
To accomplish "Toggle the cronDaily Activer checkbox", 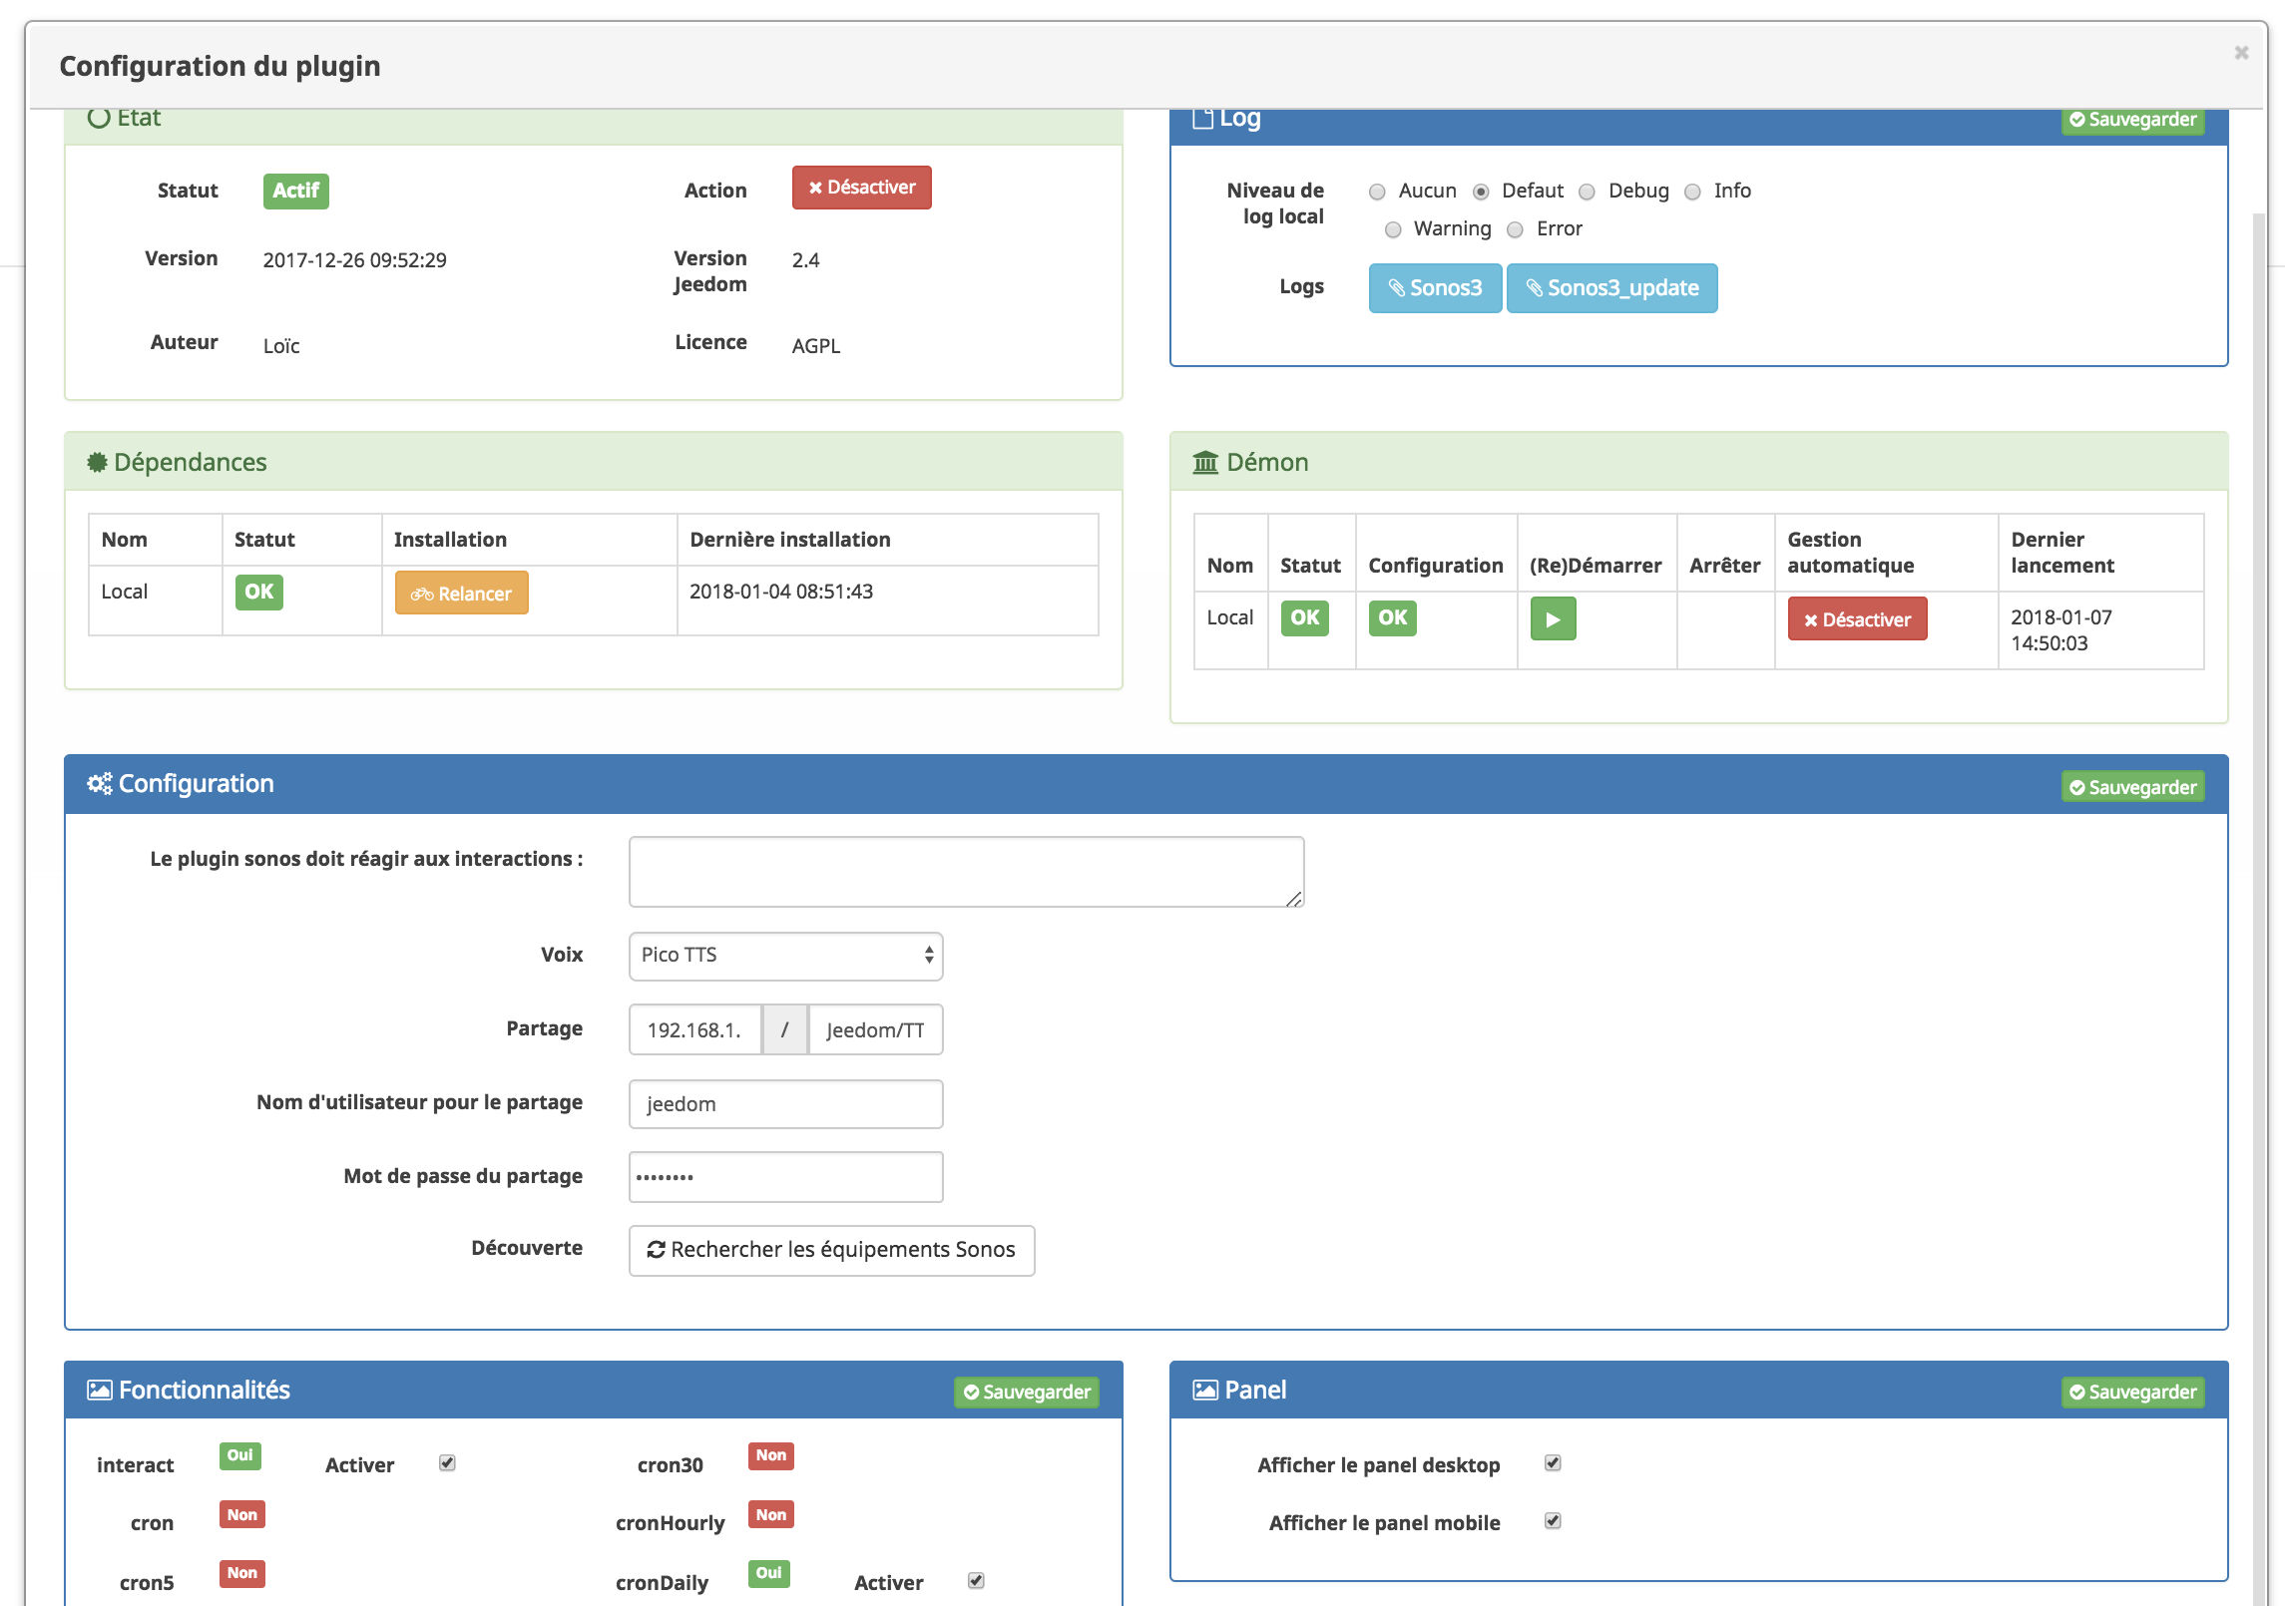I will (x=976, y=1581).
